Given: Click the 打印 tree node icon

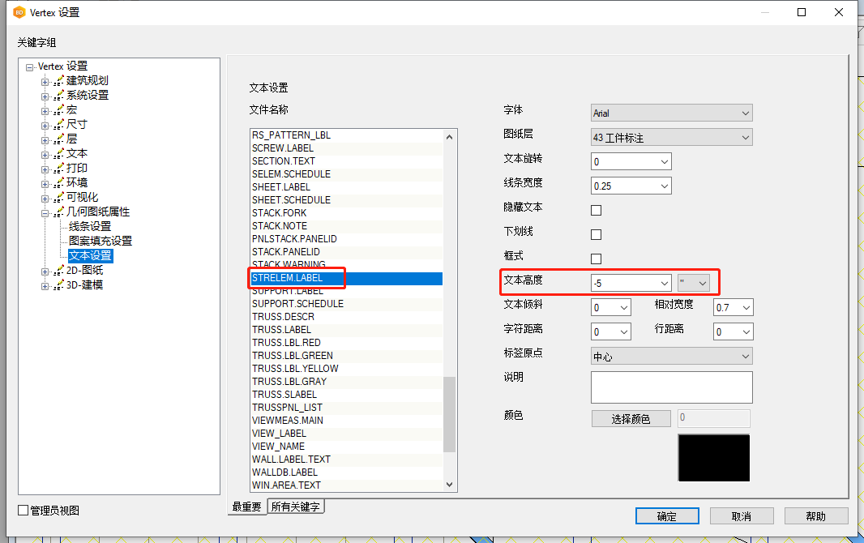Looking at the screenshot, I should point(58,169).
